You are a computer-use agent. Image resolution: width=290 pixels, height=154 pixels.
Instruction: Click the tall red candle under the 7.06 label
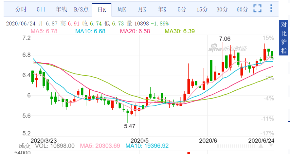click(x=223, y=60)
